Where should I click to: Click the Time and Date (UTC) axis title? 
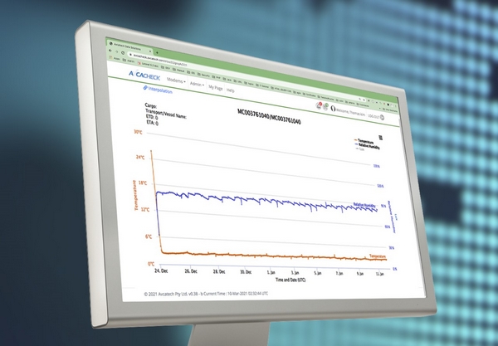pos(290,280)
